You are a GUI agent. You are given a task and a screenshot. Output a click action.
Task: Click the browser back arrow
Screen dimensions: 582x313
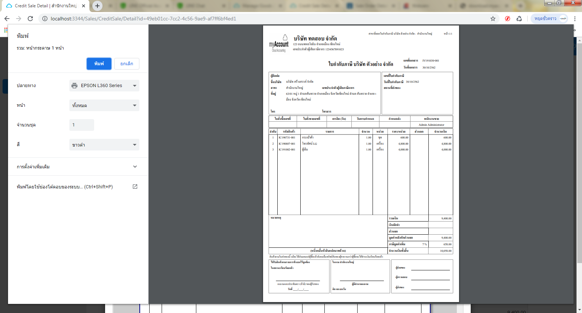[x=7, y=19]
